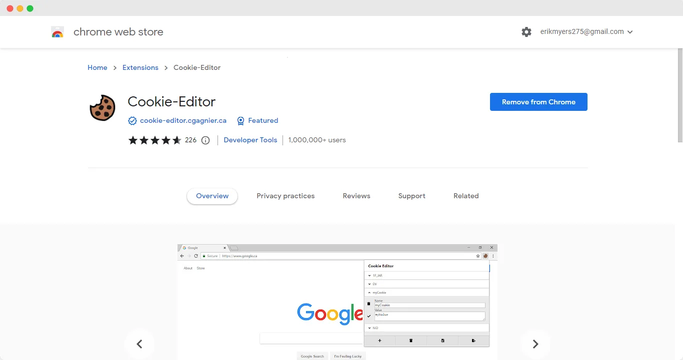The width and height of the screenshot is (683, 360).
Task: Click Remove from Chrome button
Action: (538, 102)
